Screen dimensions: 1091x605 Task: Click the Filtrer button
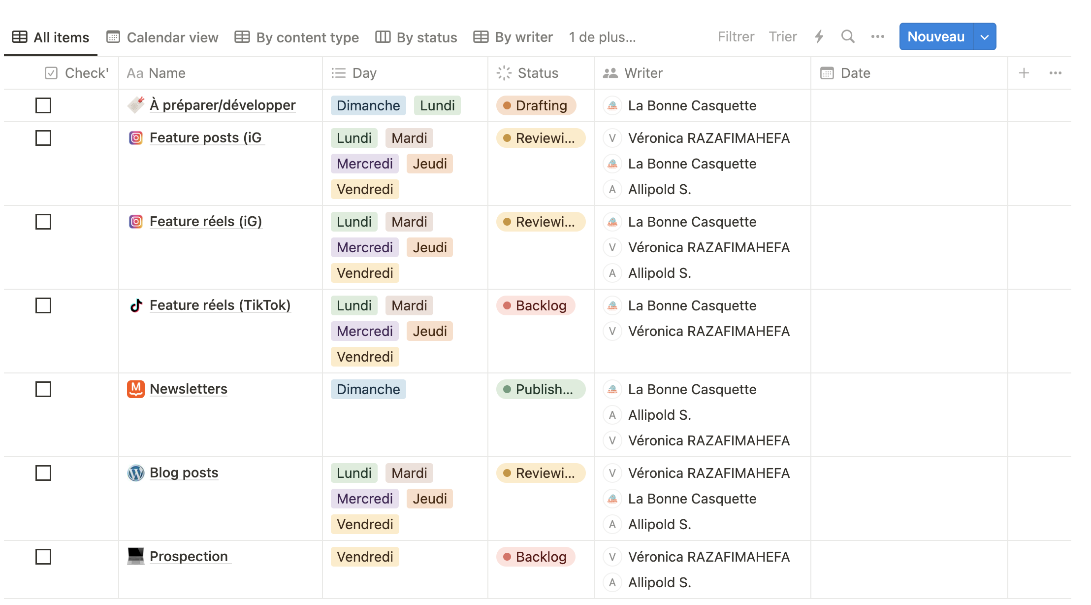[736, 37]
